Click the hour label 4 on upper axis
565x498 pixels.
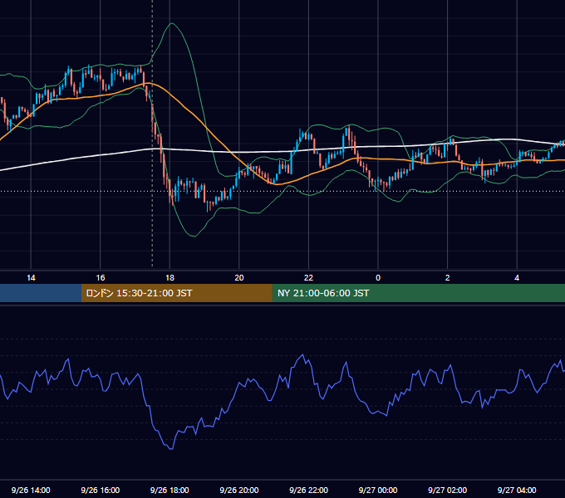coord(517,278)
